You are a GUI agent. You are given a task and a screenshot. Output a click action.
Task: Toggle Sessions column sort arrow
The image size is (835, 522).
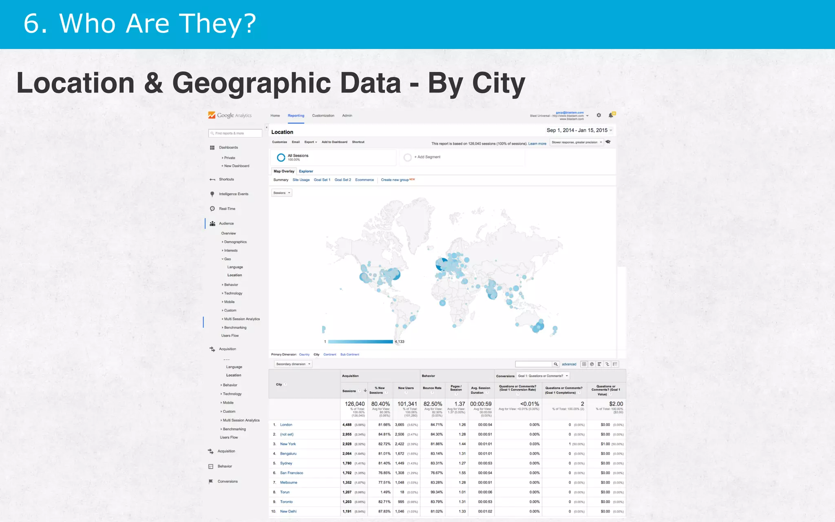[365, 391]
